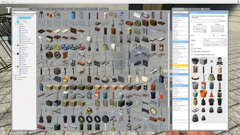Select the blue cage crate prop

pyautogui.click(x=65, y=47)
